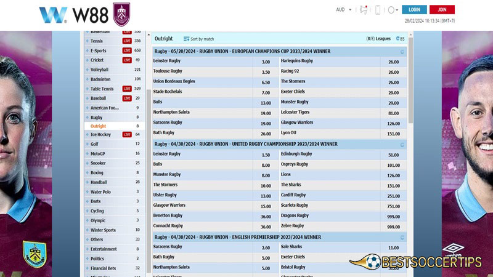493x277 pixels.
Task: Open the round settings dropdown in header
Action: click(393, 10)
